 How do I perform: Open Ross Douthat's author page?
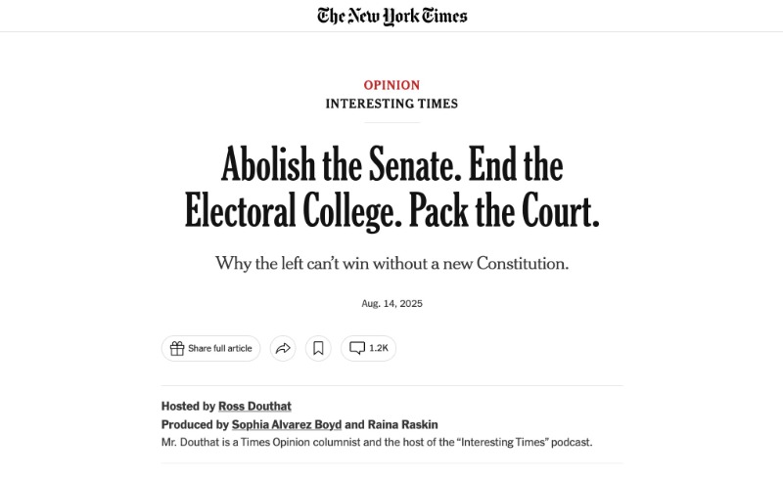point(255,407)
